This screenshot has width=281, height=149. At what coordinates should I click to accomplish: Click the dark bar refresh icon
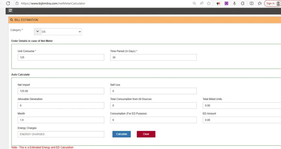10,10
